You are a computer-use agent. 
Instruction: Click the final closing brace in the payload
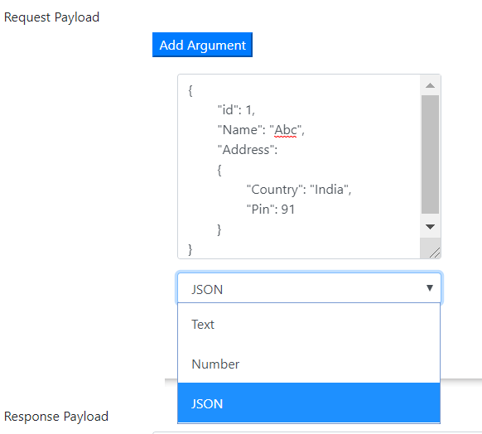tap(190, 249)
